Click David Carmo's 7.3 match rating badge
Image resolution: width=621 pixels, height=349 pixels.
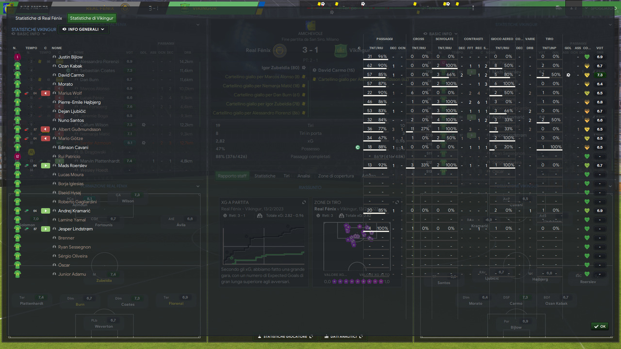[600, 75]
